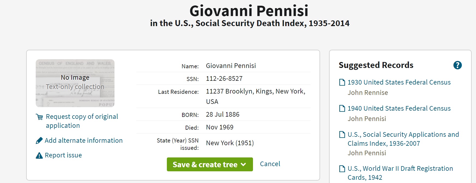The height and width of the screenshot is (183, 476).
Task: Click the warning triangle report icon
Action: [x=39, y=155]
